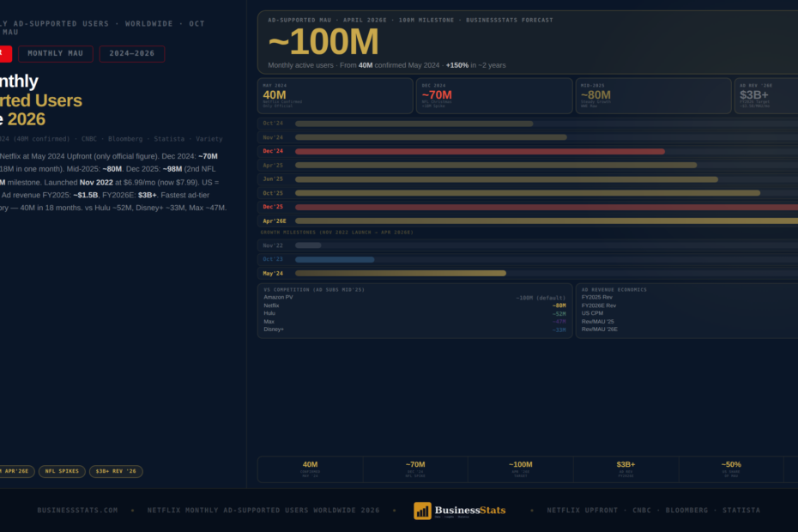The image size is (798, 532).
Task: Click the Oct'23 blue progress bar
Action: point(335,260)
